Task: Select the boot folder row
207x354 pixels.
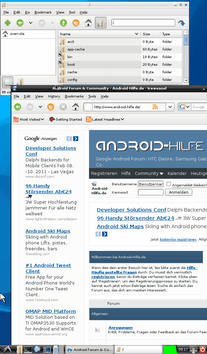Action: point(120,65)
